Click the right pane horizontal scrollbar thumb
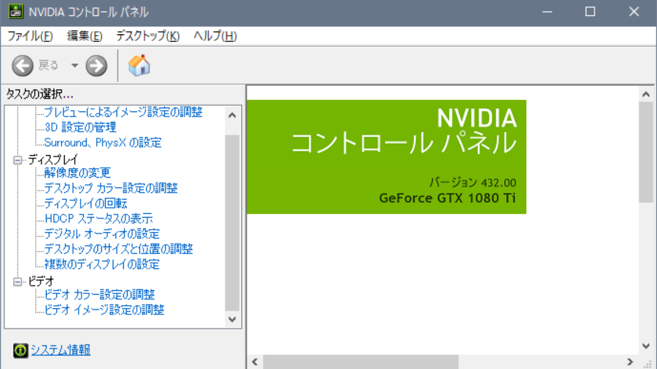The image size is (657, 369). click(x=361, y=362)
